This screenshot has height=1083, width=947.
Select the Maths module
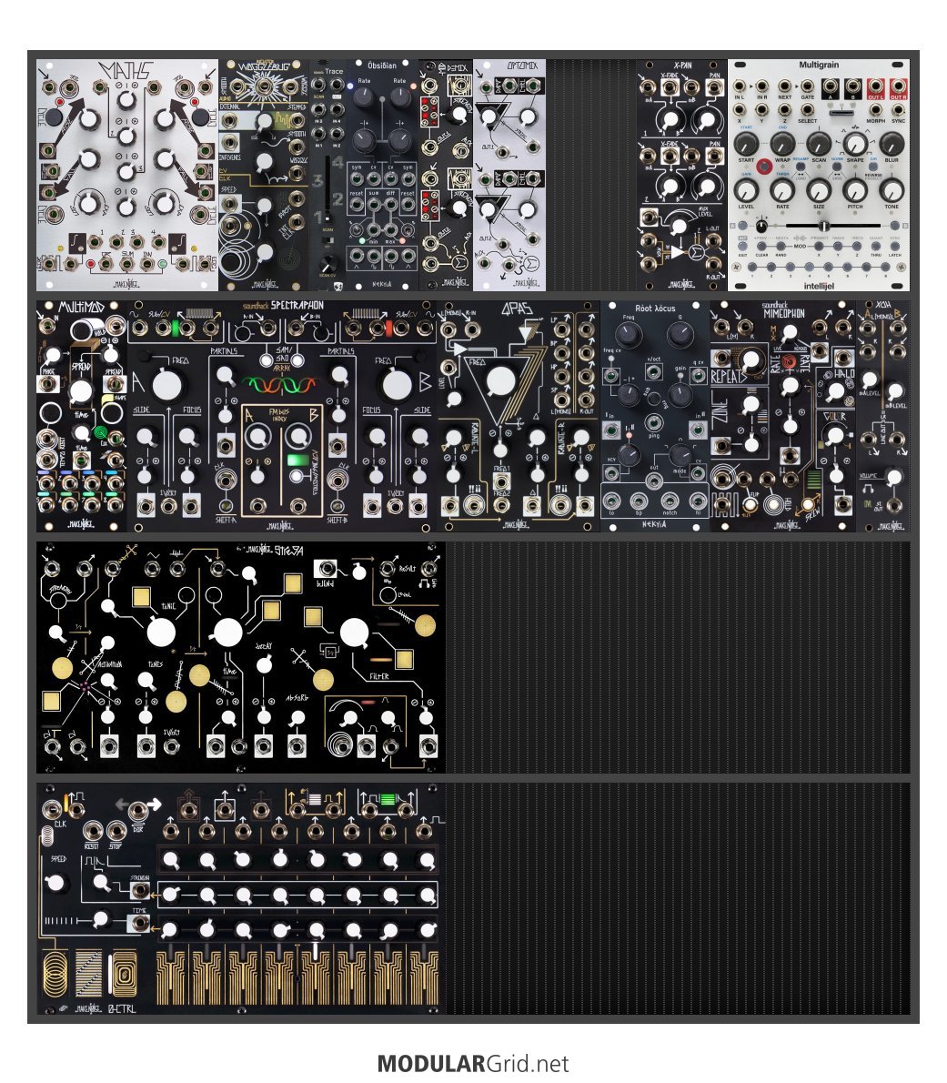click(x=127, y=175)
